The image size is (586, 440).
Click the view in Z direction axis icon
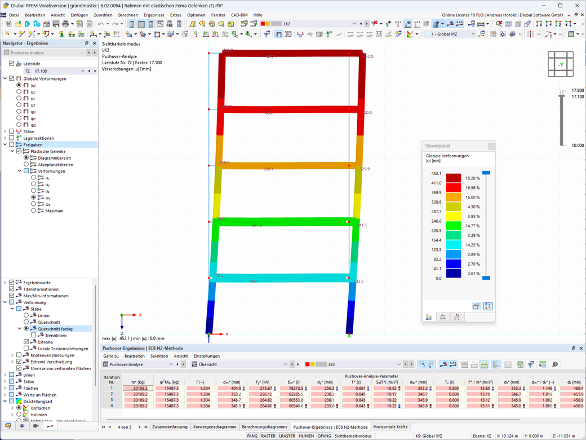[x=558, y=24]
